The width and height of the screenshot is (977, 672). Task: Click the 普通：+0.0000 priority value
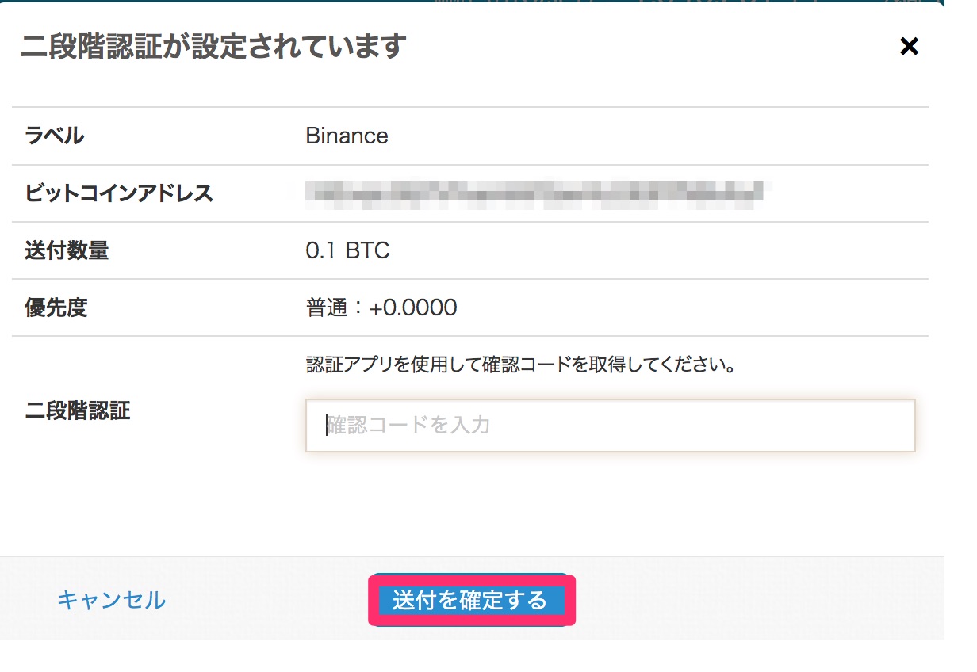381,307
